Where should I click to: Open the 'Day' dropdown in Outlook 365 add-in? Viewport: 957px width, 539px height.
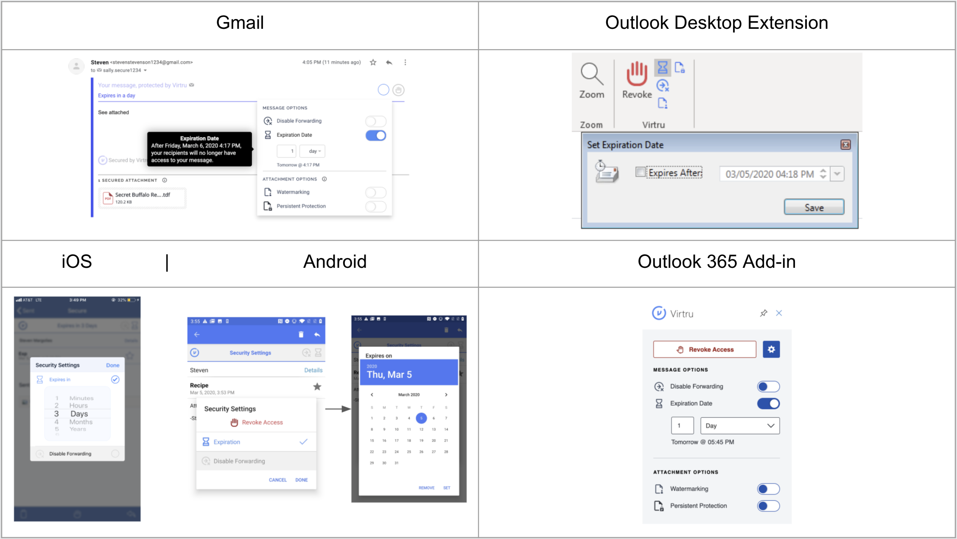coord(740,426)
